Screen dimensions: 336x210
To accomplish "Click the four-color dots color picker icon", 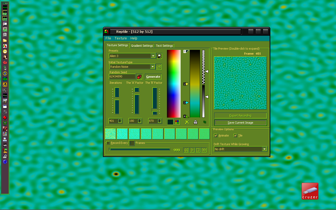I will tap(177, 122).
